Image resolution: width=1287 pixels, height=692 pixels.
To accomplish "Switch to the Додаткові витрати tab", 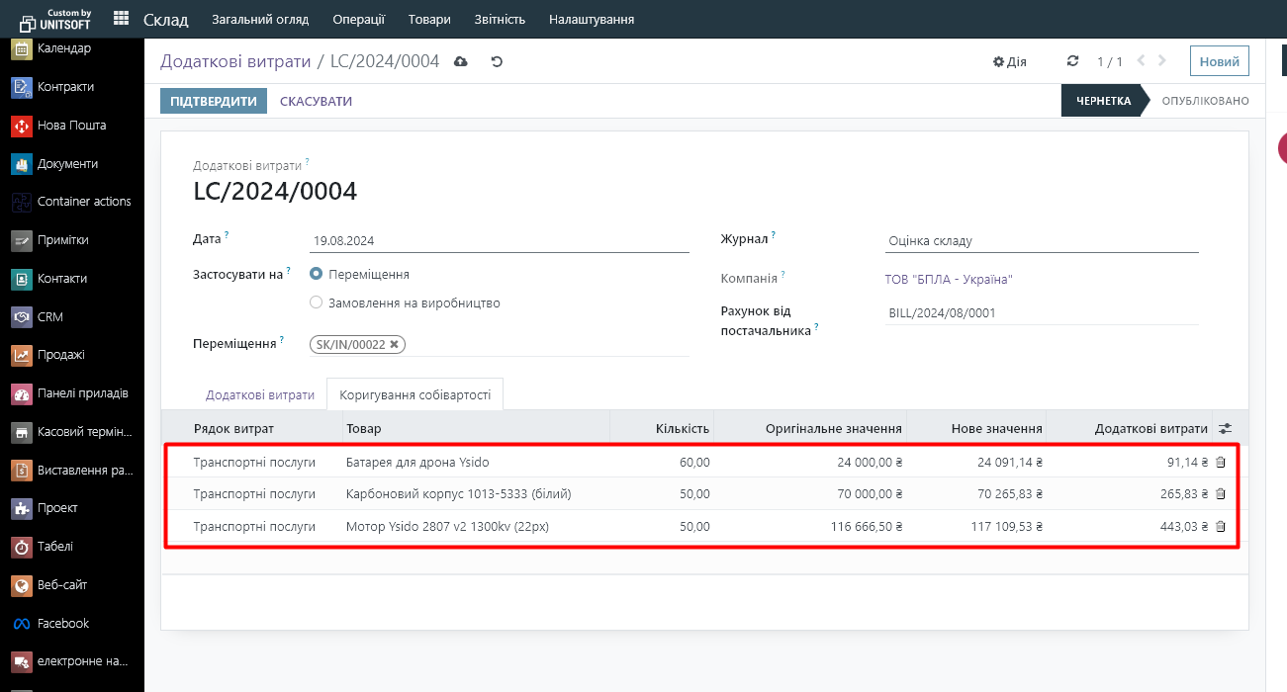I will pyautogui.click(x=259, y=394).
